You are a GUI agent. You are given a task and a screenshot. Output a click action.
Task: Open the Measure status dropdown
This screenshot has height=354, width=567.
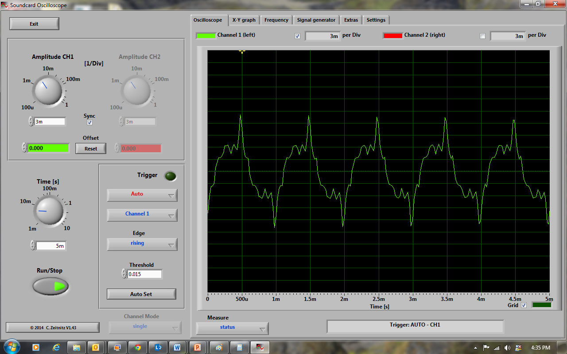(232, 328)
